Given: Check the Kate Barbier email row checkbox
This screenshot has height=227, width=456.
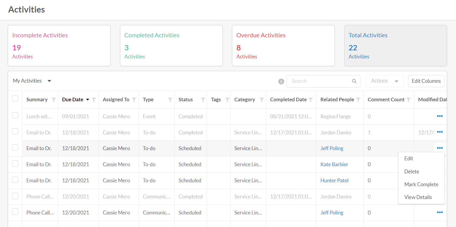Looking at the screenshot, I should [x=15, y=164].
